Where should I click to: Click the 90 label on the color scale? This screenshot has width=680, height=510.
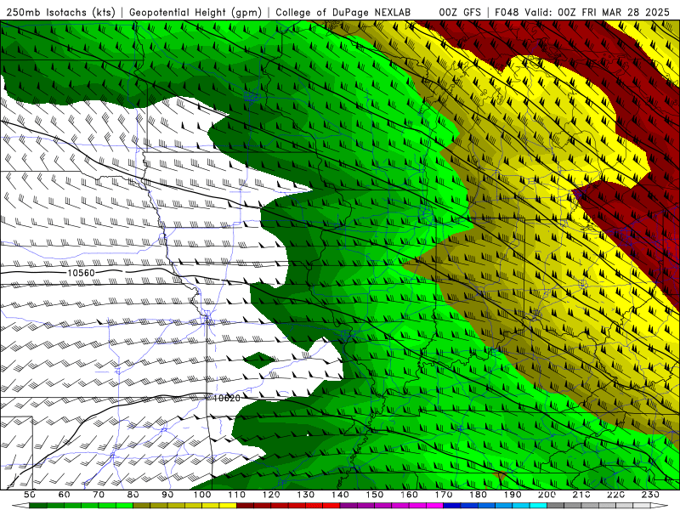pos(167,495)
